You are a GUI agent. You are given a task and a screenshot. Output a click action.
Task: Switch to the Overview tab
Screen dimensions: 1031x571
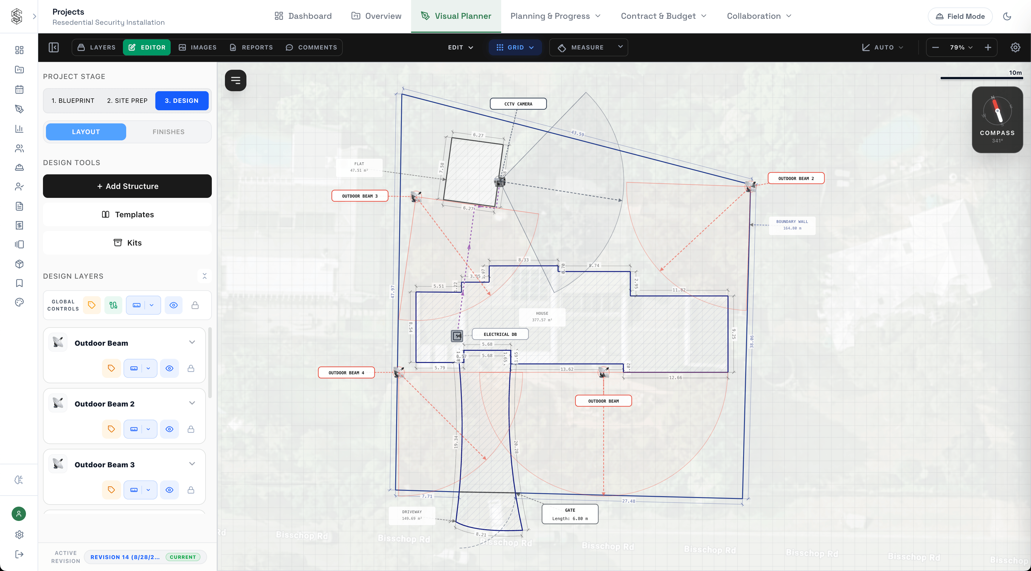click(x=376, y=16)
